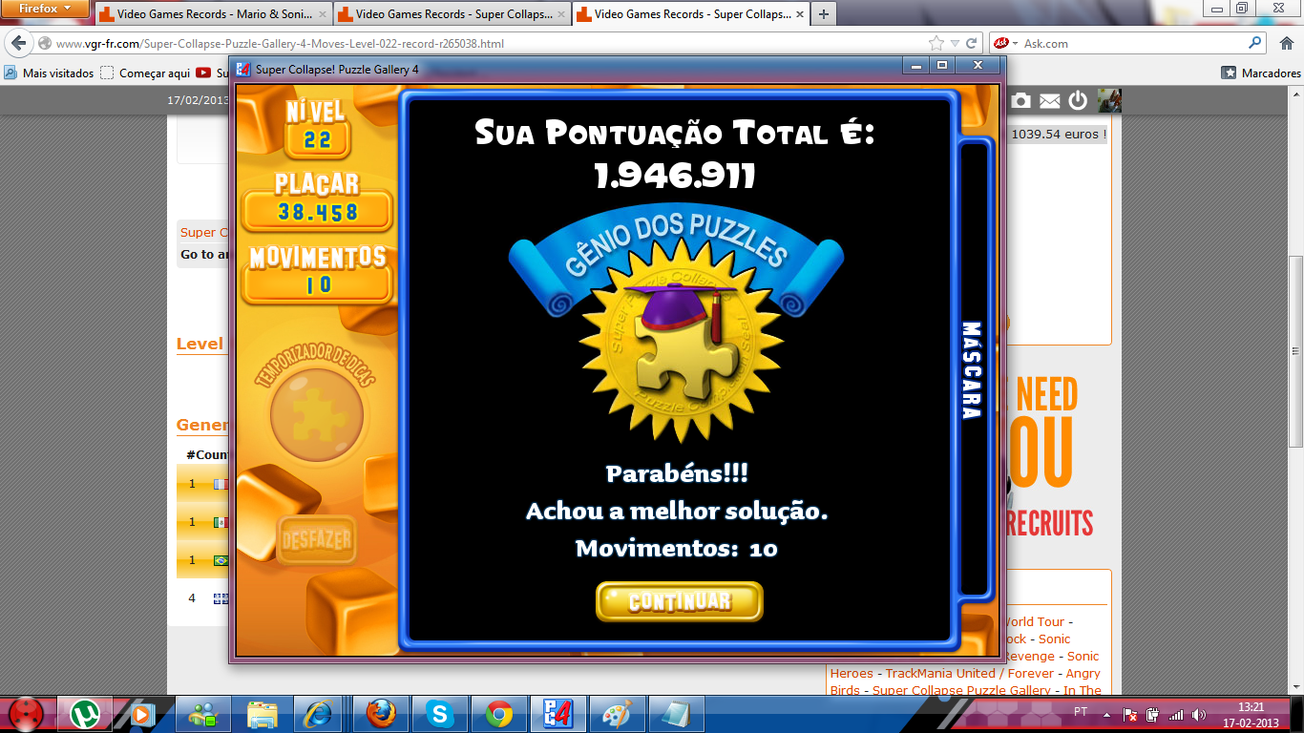The height and width of the screenshot is (733, 1304).
Task: Bookmark this page with the star icon
Action: [x=936, y=44]
